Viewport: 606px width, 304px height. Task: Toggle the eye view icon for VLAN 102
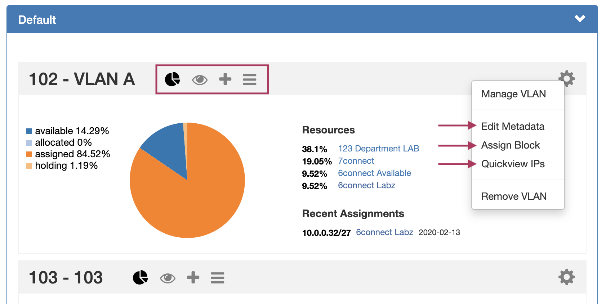click(200, 80)
